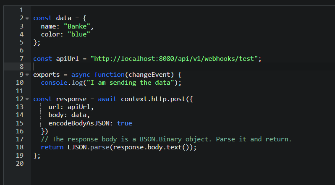Click the true value on line 15

124,123
